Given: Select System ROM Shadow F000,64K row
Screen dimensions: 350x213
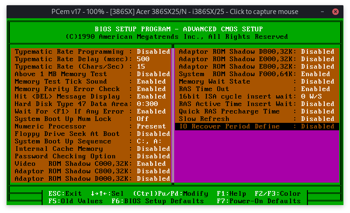Looking at the screenshot, I should point(257,74).
